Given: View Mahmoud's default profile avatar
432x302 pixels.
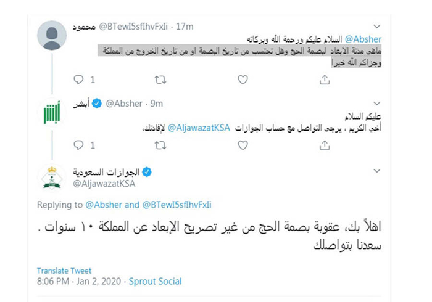Looking at the screenshot, I should point(52,35).
